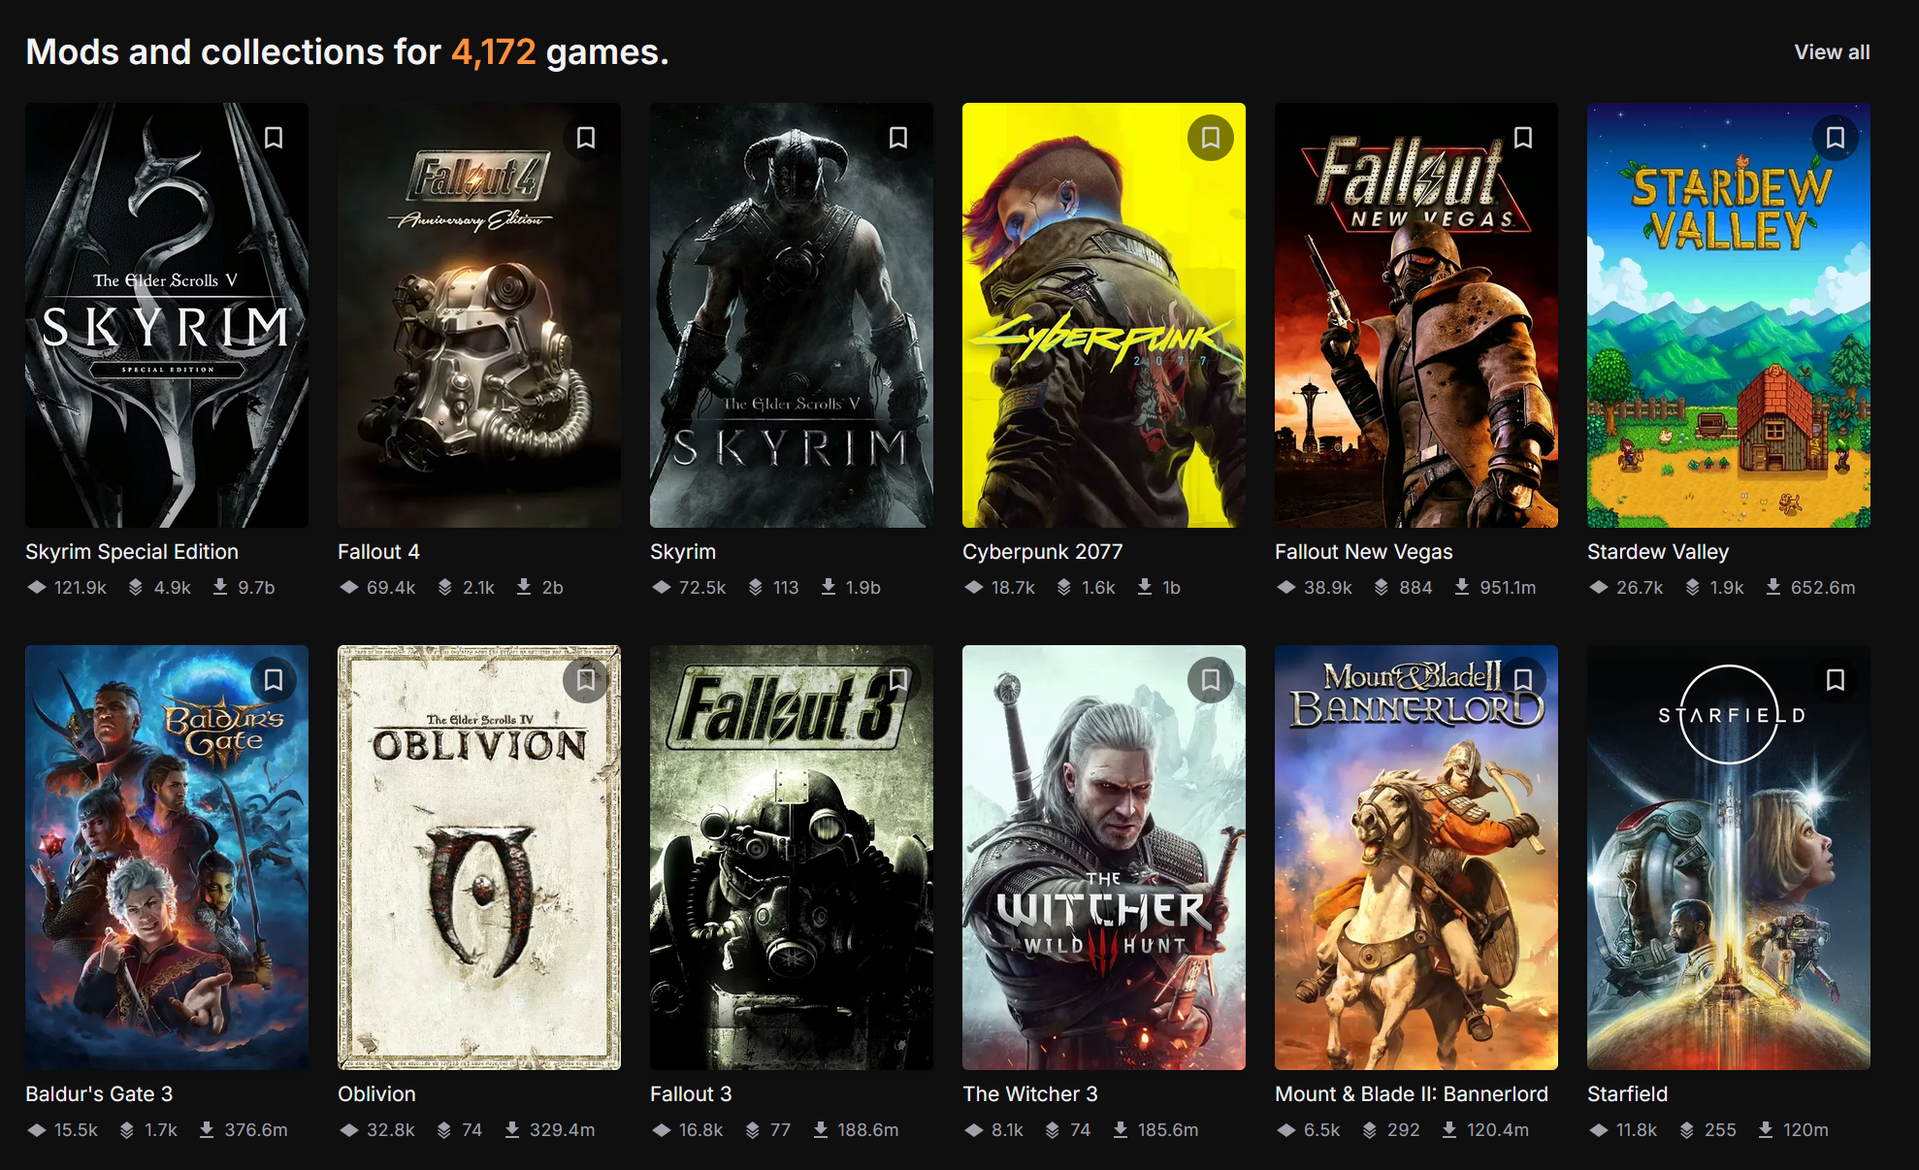Bookmark Fallout 4 game tile
This screenshot has height=1170, width=1919.
coord(586,138)
